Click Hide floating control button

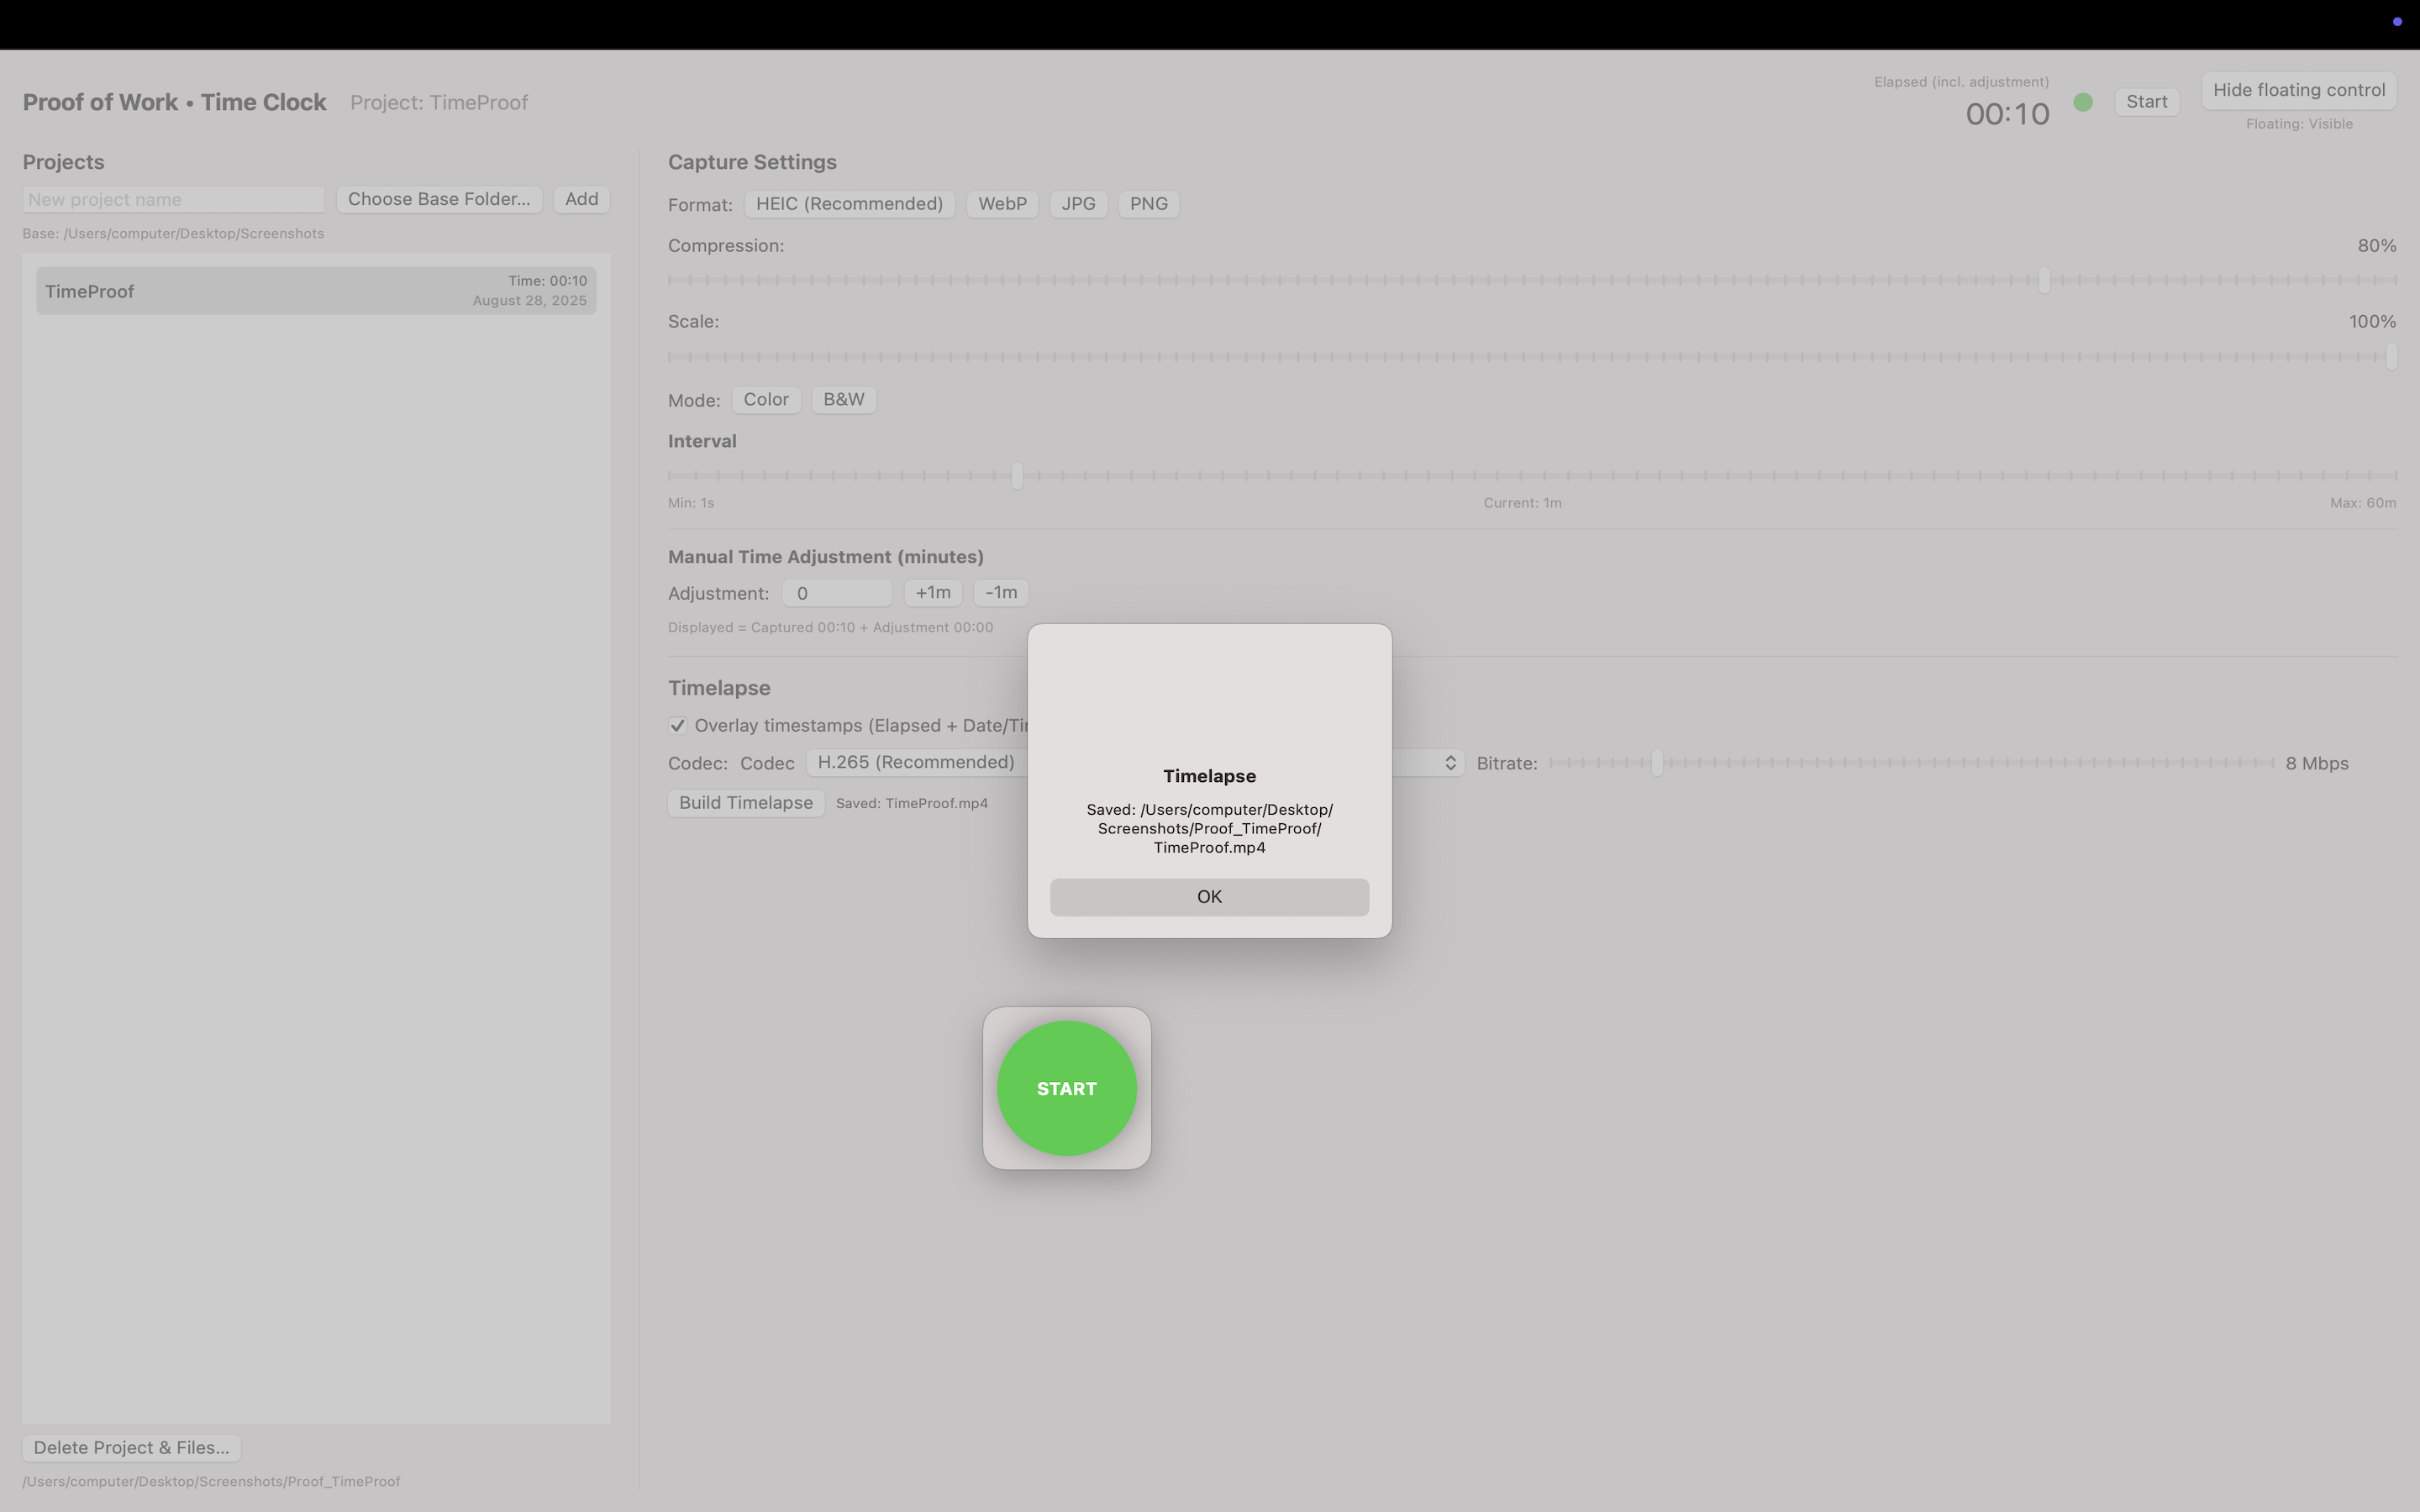[x=2298, y=90]
